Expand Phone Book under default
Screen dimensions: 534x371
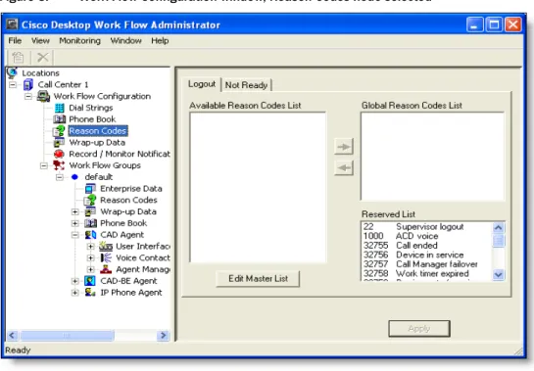coord(75,223)
